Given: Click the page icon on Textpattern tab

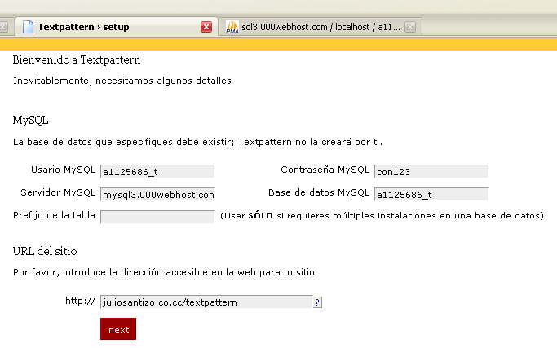Looking at the screenshot, I should (28, 27).
